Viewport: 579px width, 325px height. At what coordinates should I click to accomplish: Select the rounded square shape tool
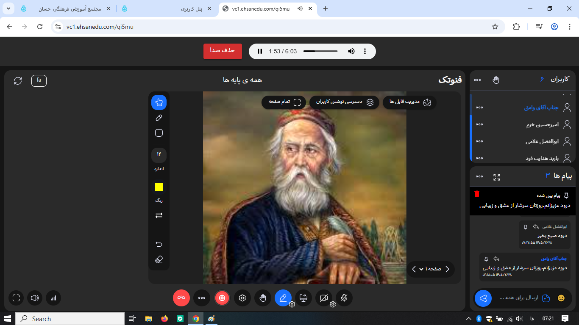point(159,133)
